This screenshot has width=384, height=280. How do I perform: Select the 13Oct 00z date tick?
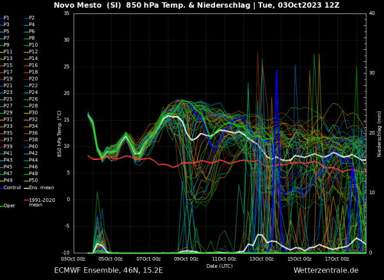click(x=262, y=259)
